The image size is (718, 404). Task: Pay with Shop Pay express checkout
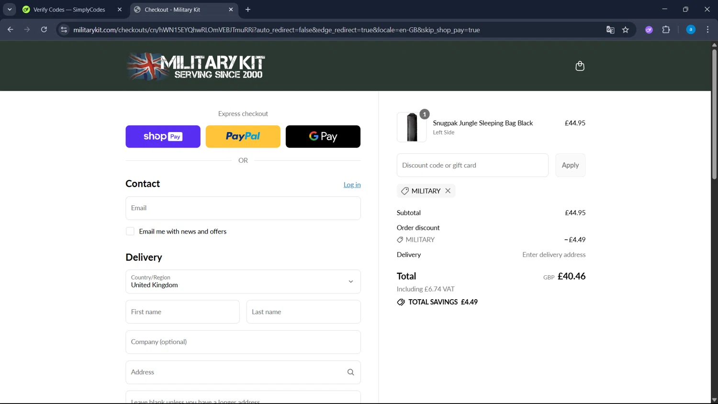[x=163, y=136]
